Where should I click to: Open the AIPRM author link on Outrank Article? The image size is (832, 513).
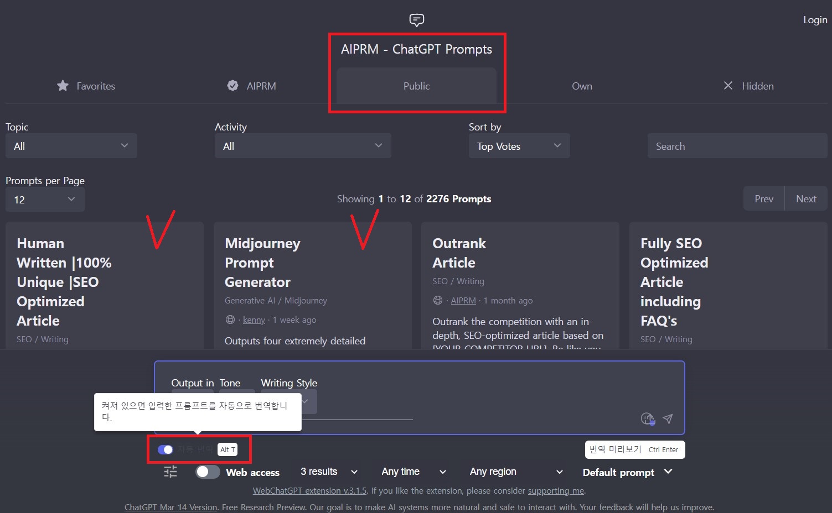point(463,300)
